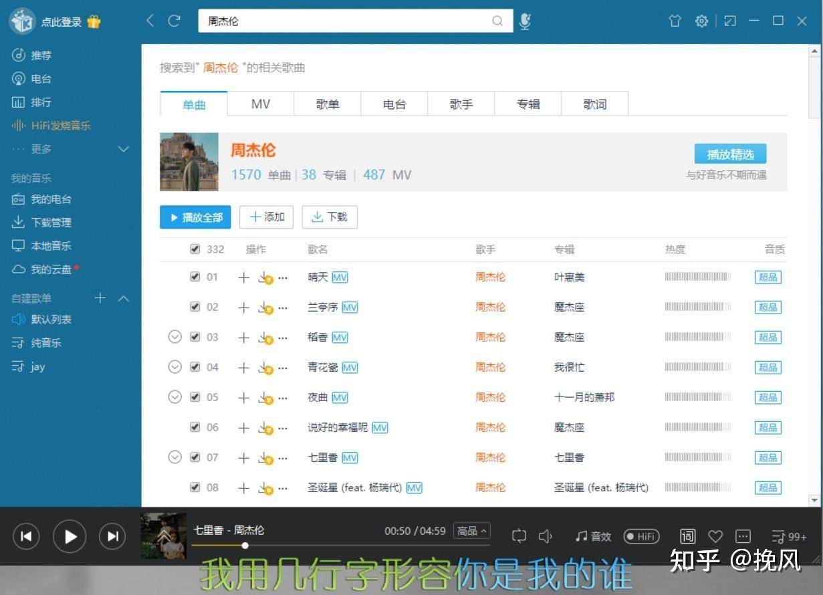823x595 pixels.
Task: Click the vertical scrollbar of results
Action: click(x=815, y=87)
